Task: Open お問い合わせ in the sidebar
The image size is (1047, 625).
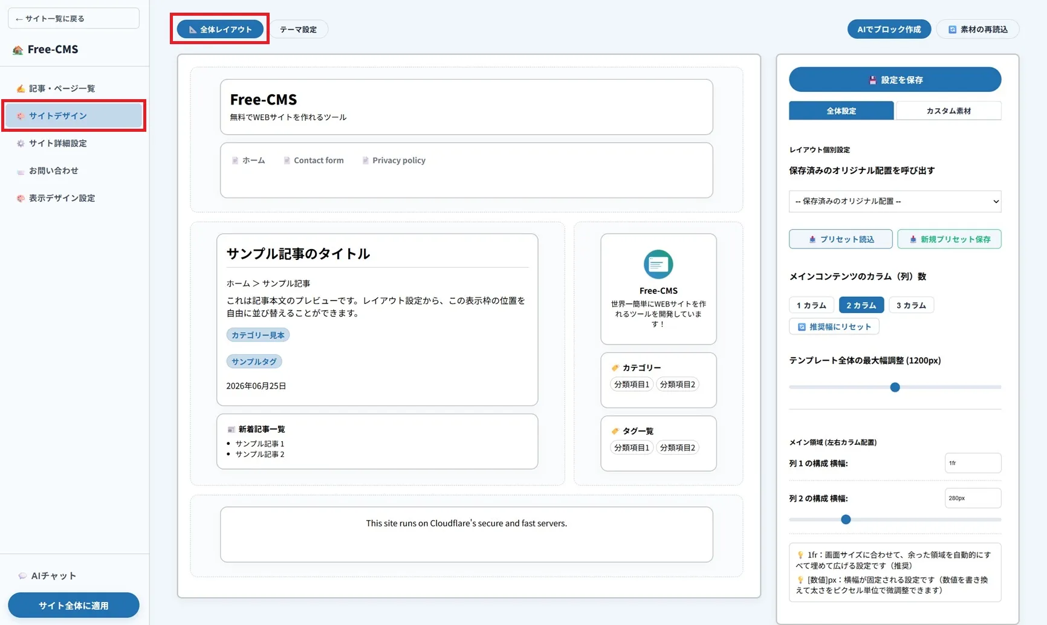Action: point(74,171)
